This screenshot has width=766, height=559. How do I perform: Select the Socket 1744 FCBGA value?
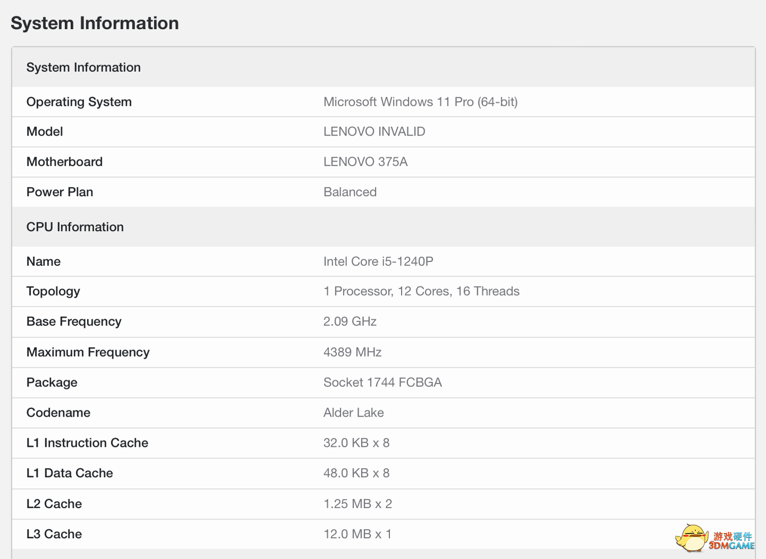382,383
